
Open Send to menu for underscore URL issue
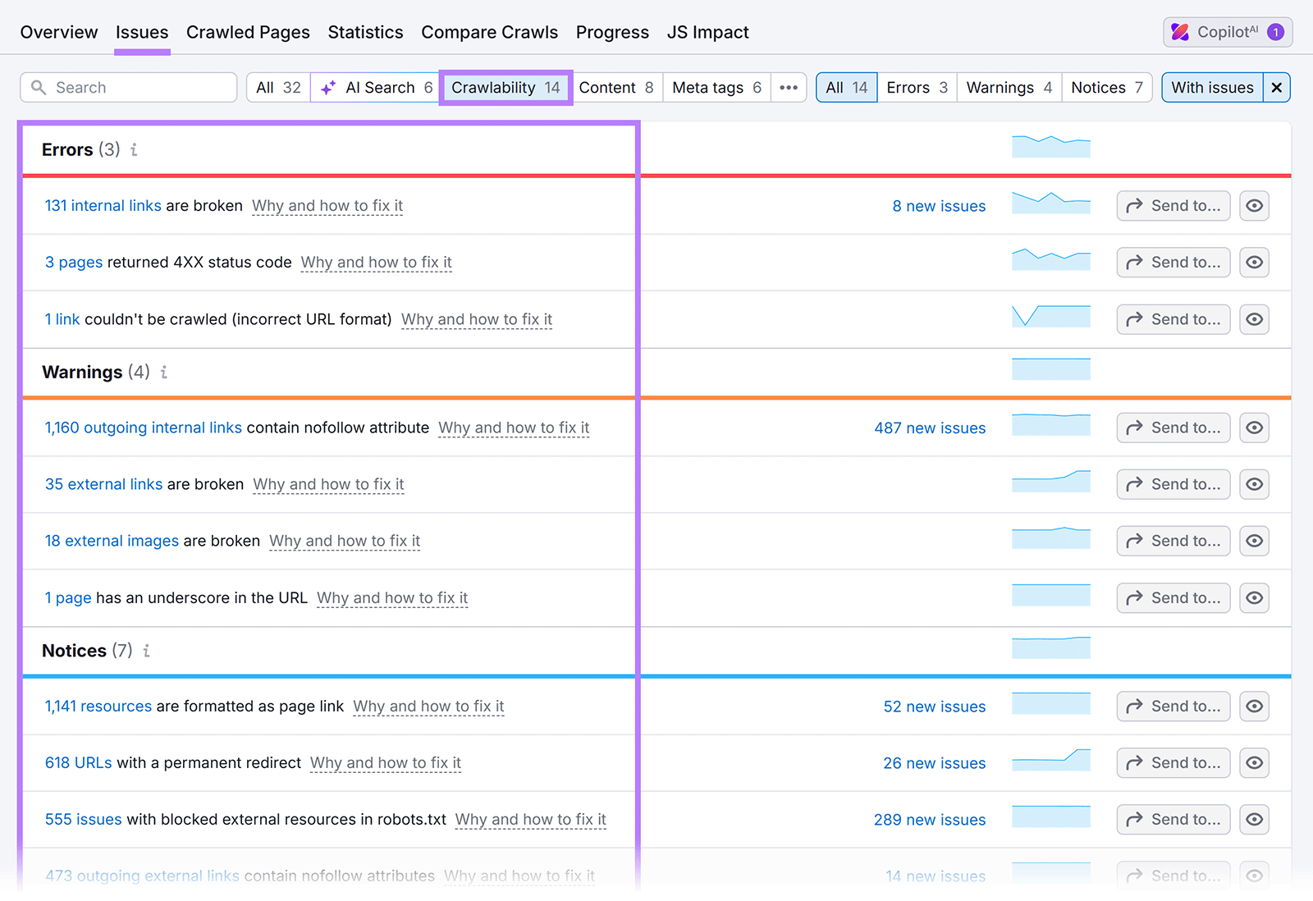(1173, 597)
